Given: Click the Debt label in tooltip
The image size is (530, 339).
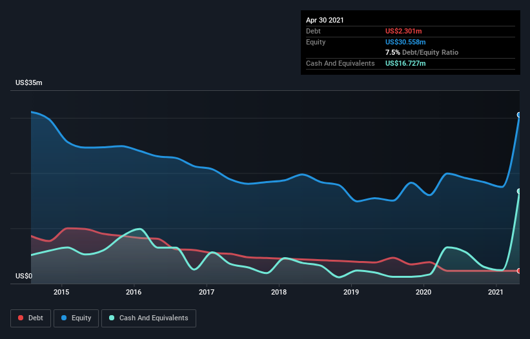Looking at the screenshot, I should coord(313,31).
